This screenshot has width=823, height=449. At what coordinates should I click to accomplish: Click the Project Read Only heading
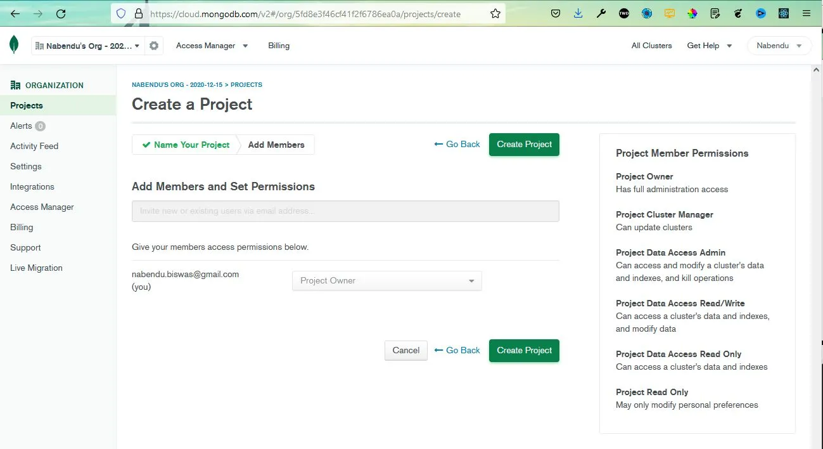click(652, 393)
